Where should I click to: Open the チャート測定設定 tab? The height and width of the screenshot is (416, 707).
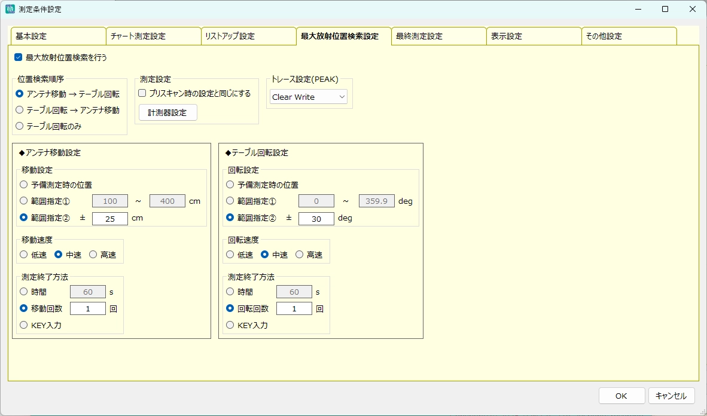coord(153,36)
